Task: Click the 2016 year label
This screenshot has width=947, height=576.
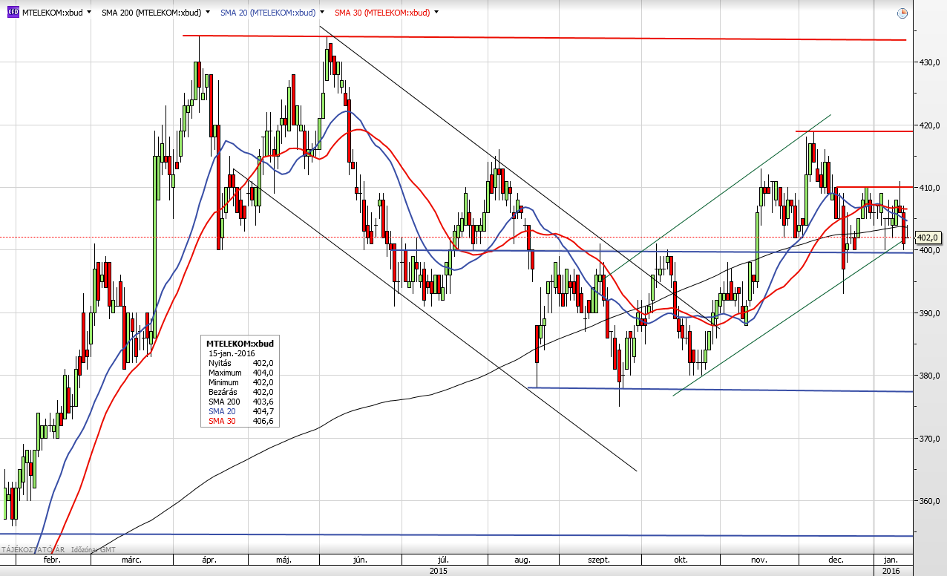Action: pyautogui.click(x=891, y=571)
